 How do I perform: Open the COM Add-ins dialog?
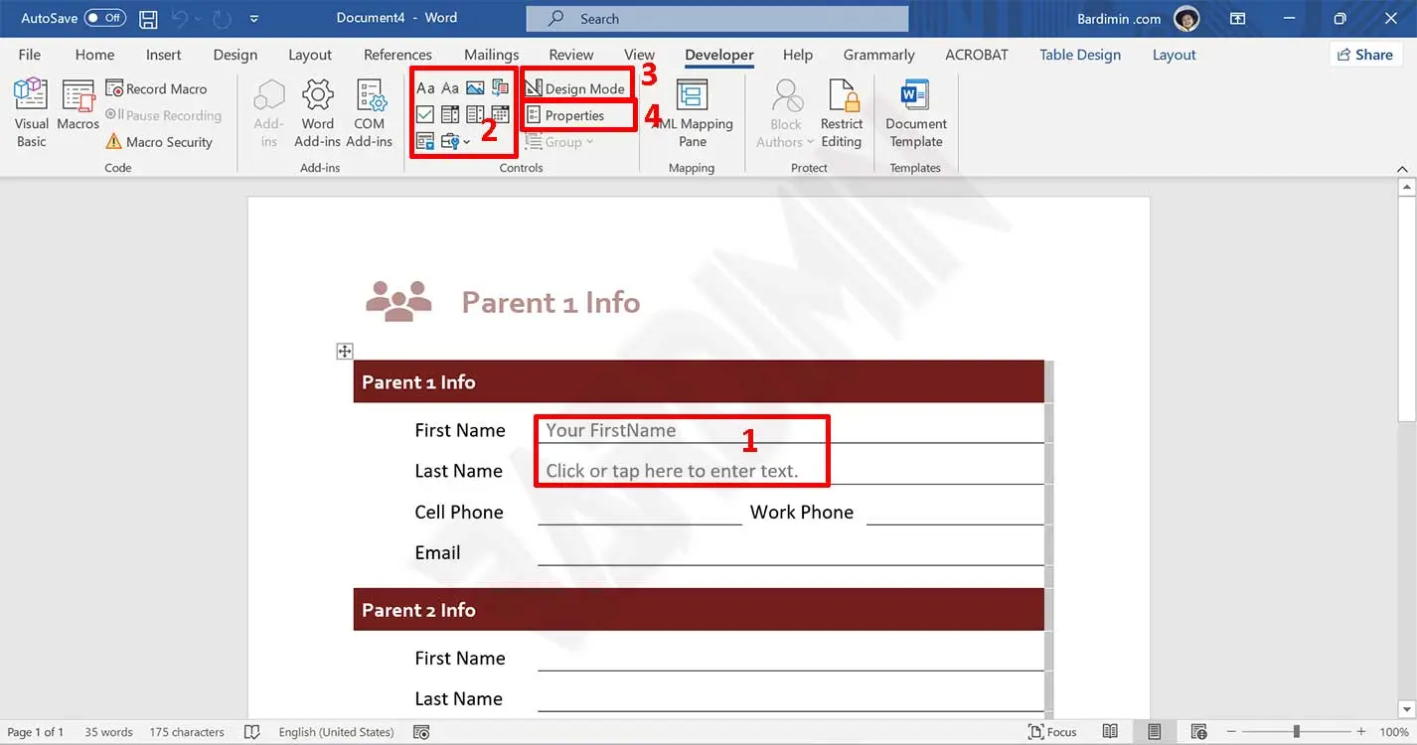[369, 113]
